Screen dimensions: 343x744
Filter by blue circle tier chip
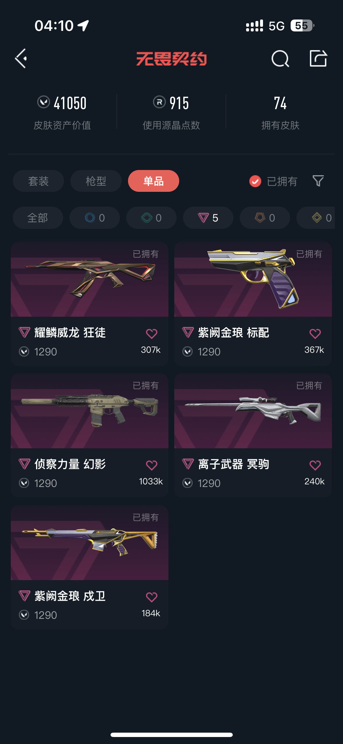95,218
